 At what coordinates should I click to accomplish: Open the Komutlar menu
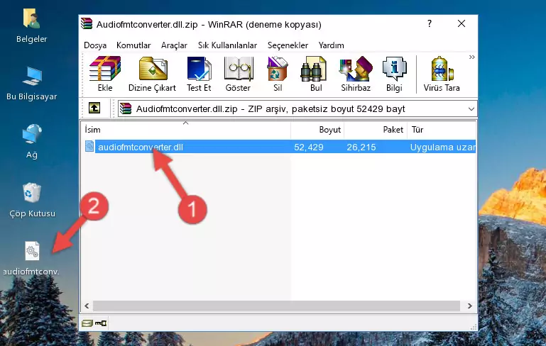pos(133,45)
